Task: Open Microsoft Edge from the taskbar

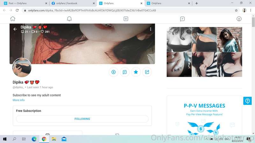Action: 34,139
